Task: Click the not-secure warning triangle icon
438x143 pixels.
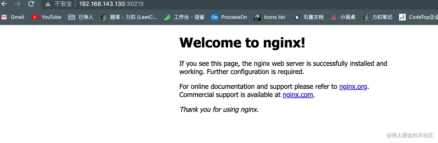Action: tap(48, 4)
